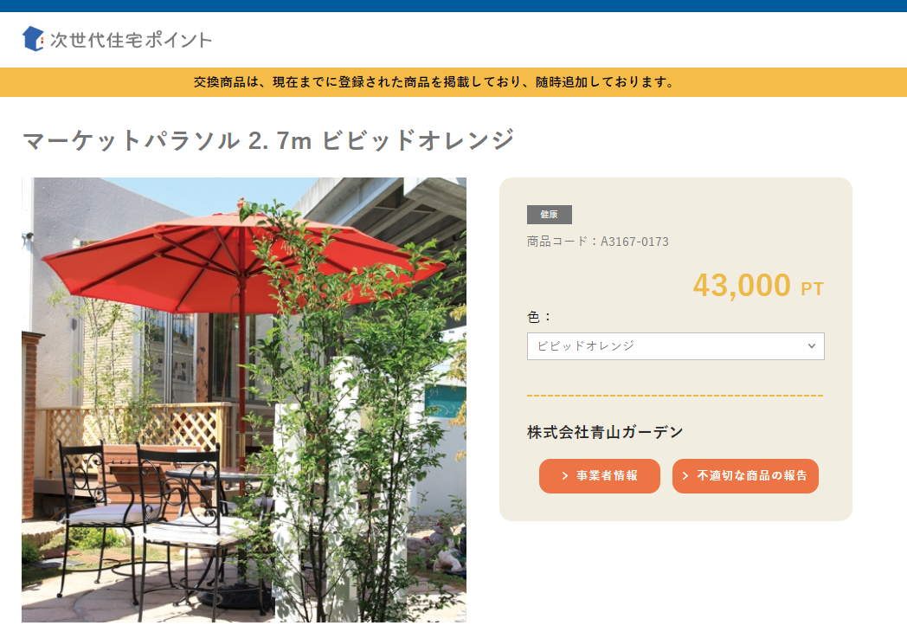The width and height of the screenshot is (907, 632).
Task: Click the vendor name 株式会社青山ガーデン
Action: (x=605, y=432)
